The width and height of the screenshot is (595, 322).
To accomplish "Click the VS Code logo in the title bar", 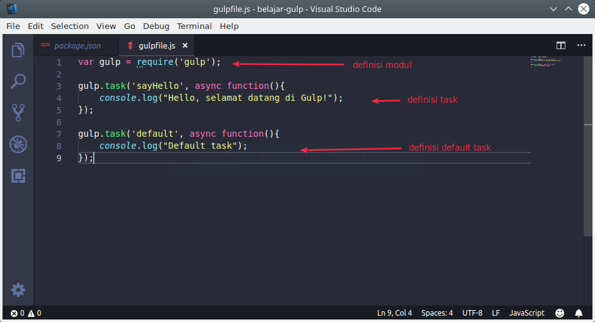I will pos(12,9).
